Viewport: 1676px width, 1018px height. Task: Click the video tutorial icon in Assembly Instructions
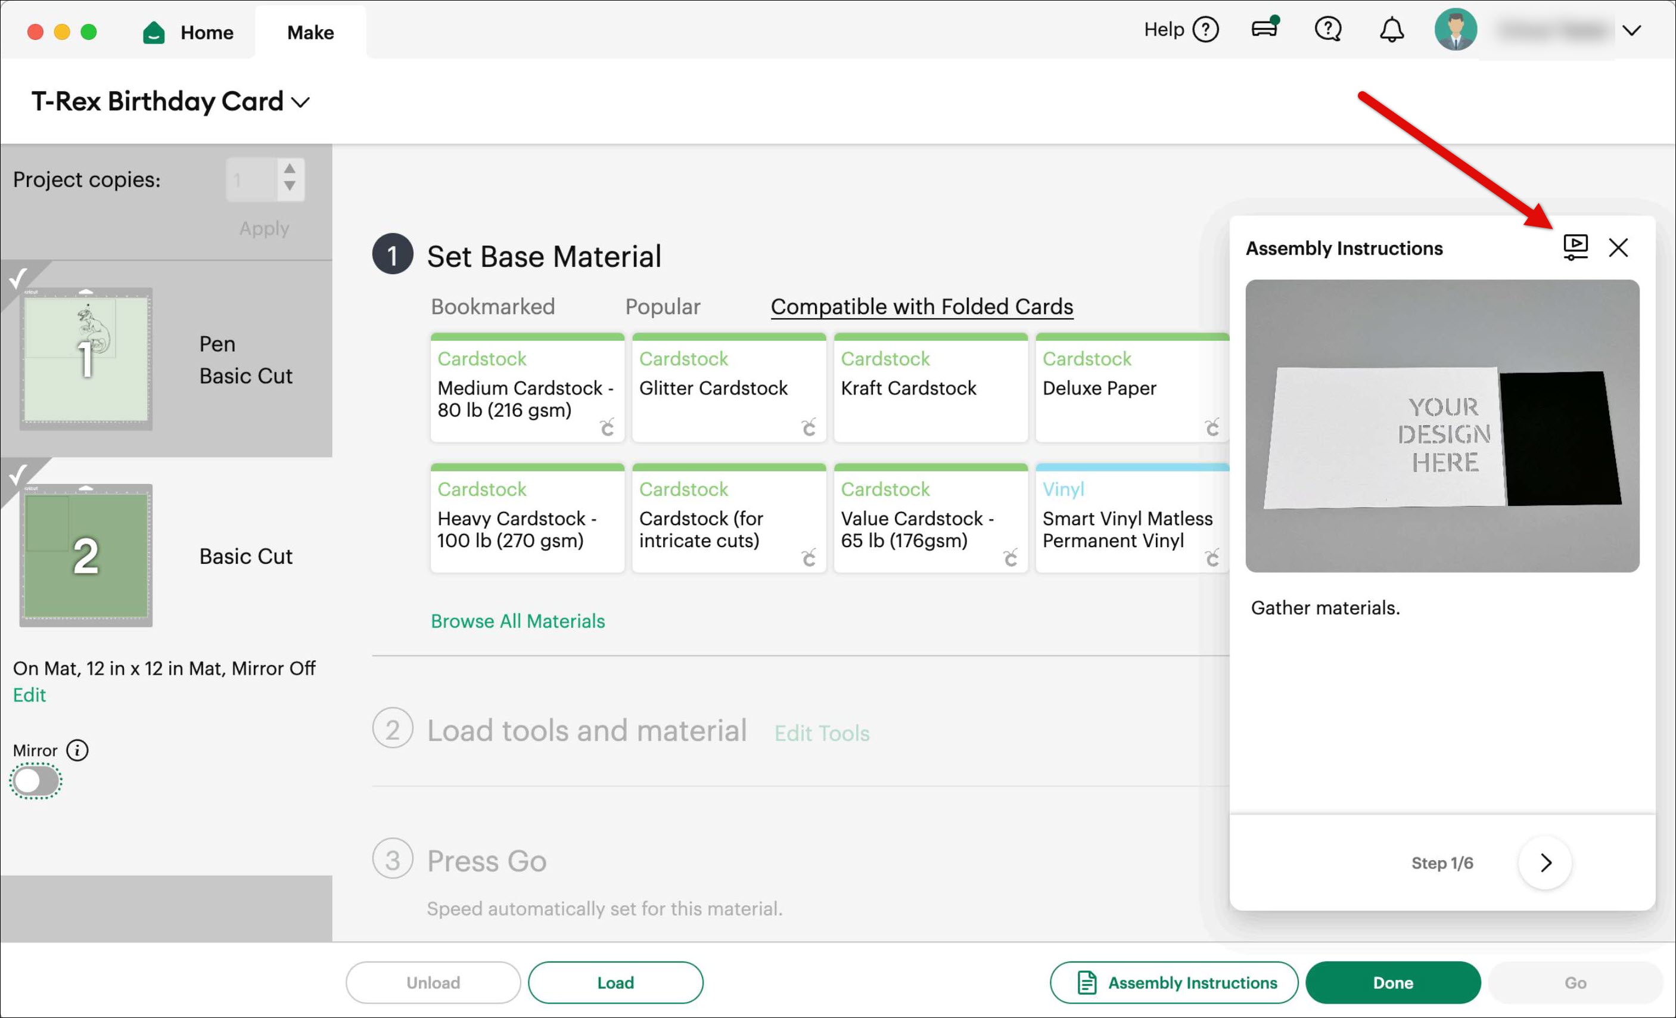point(1575,247)
